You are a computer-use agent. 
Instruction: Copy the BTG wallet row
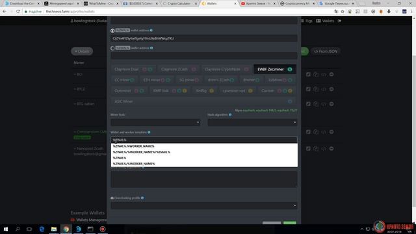click(316, 104)
